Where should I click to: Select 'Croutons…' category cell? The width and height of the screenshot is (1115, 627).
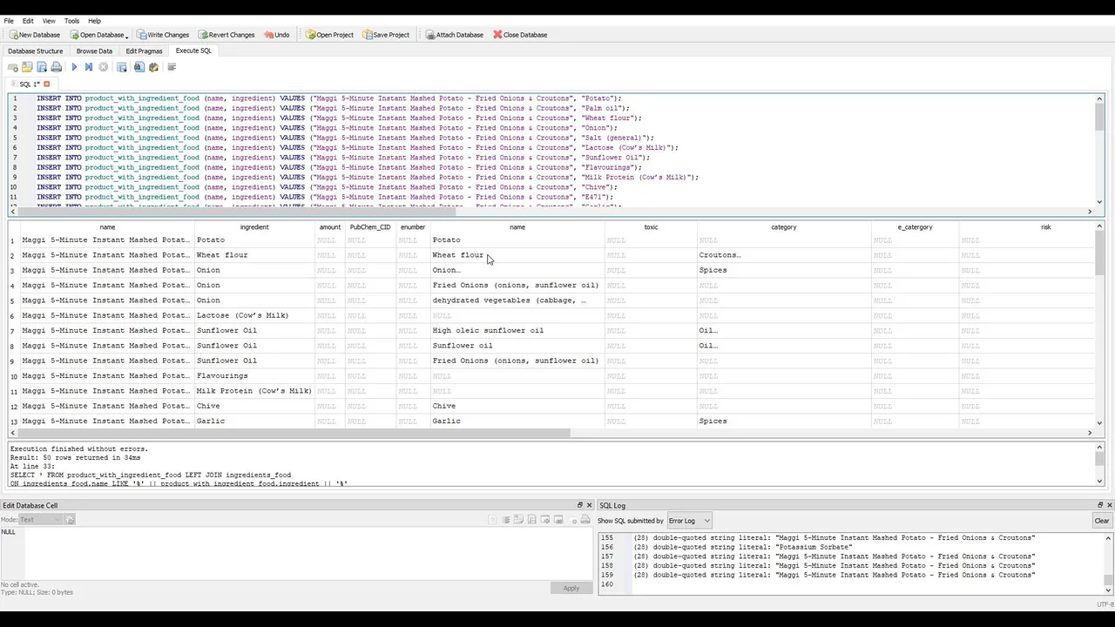click(x=784, y=255)
